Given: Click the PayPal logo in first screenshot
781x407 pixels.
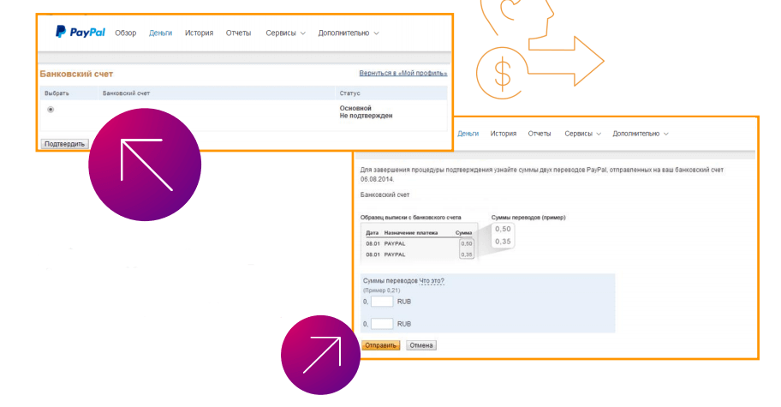Looking at the screenshot, I should [x=80, y=33].
